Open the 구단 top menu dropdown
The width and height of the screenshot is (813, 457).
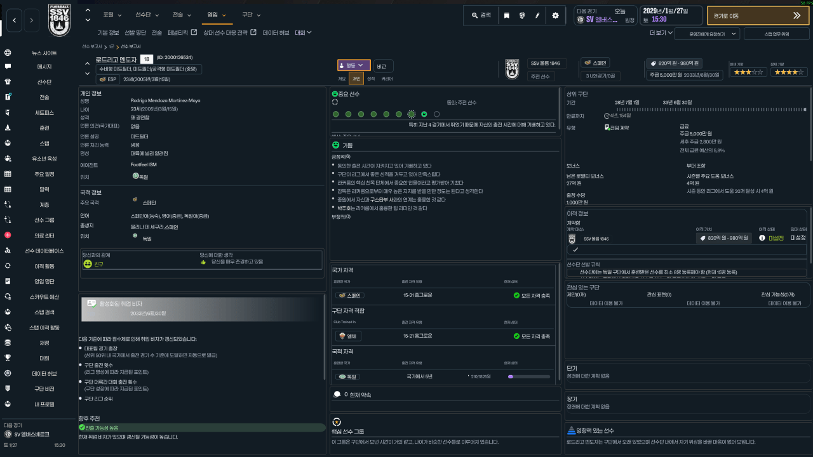[x=251, y=14]
